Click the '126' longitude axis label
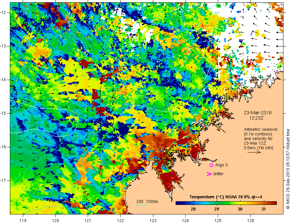The width and height of the screenshot is (290, 224). tap(250, 220)
